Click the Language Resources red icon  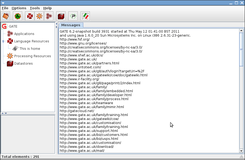(x=10, y=41)
